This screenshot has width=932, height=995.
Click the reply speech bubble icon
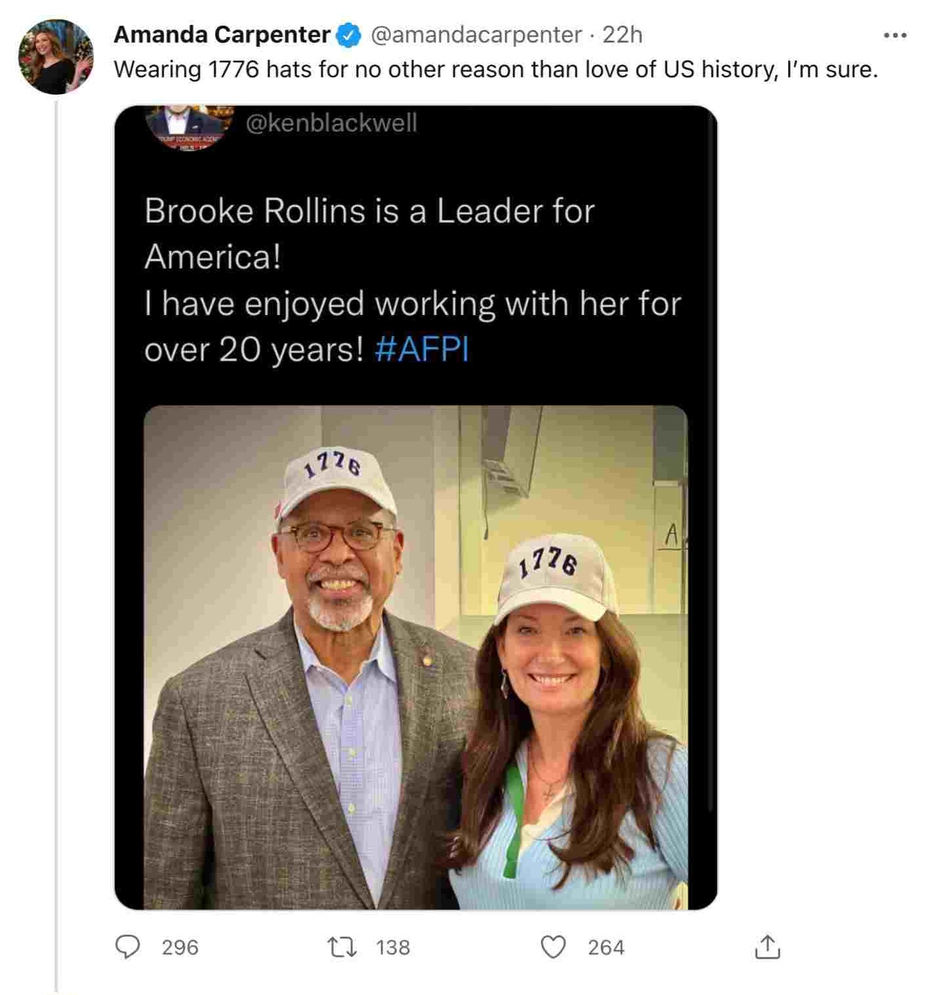(128, 947)
